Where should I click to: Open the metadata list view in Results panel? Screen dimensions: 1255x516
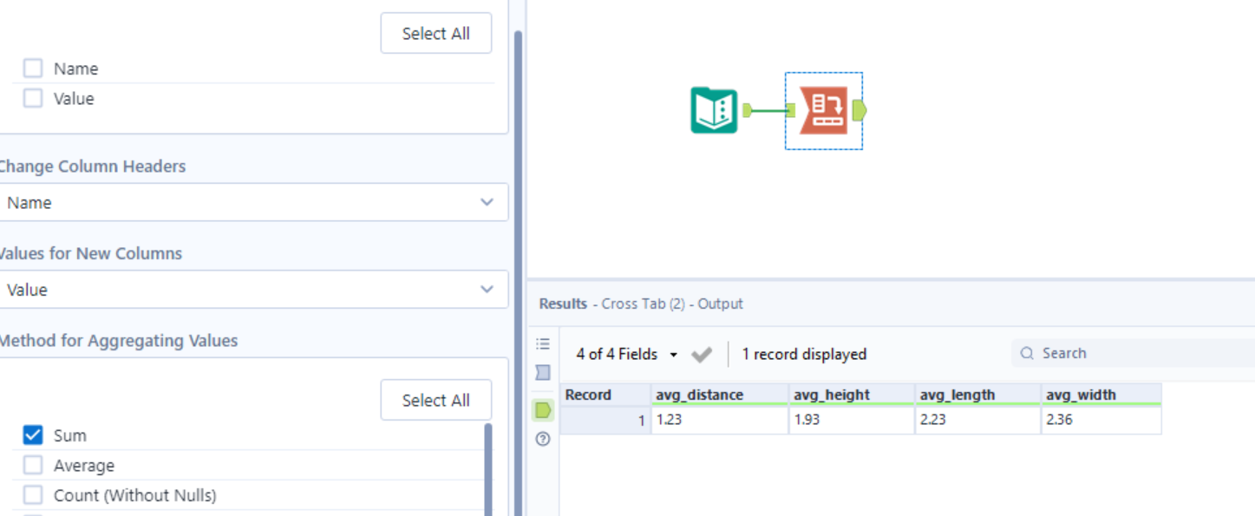pos(542,344)
